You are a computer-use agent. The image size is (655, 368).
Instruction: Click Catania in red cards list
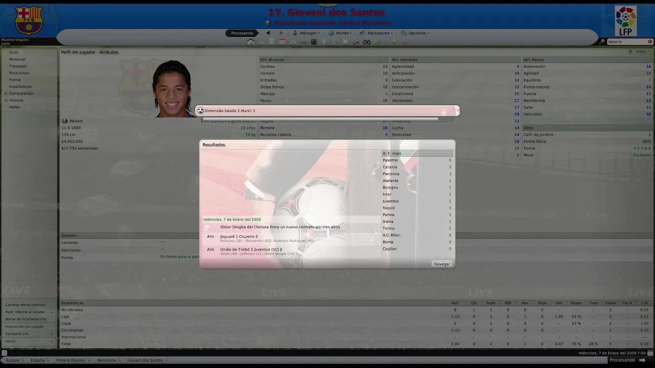coord(389,167)
